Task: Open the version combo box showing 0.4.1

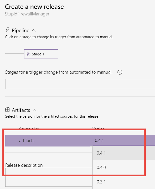Action: [x=124, y=140]
